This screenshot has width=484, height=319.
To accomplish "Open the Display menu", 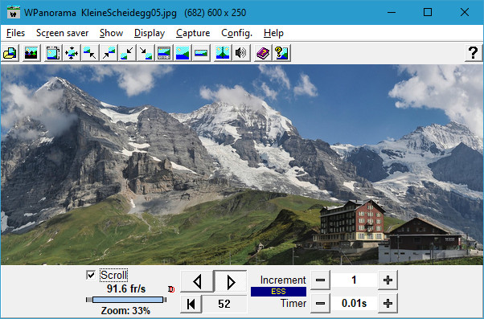I will (x=150, y=33).
